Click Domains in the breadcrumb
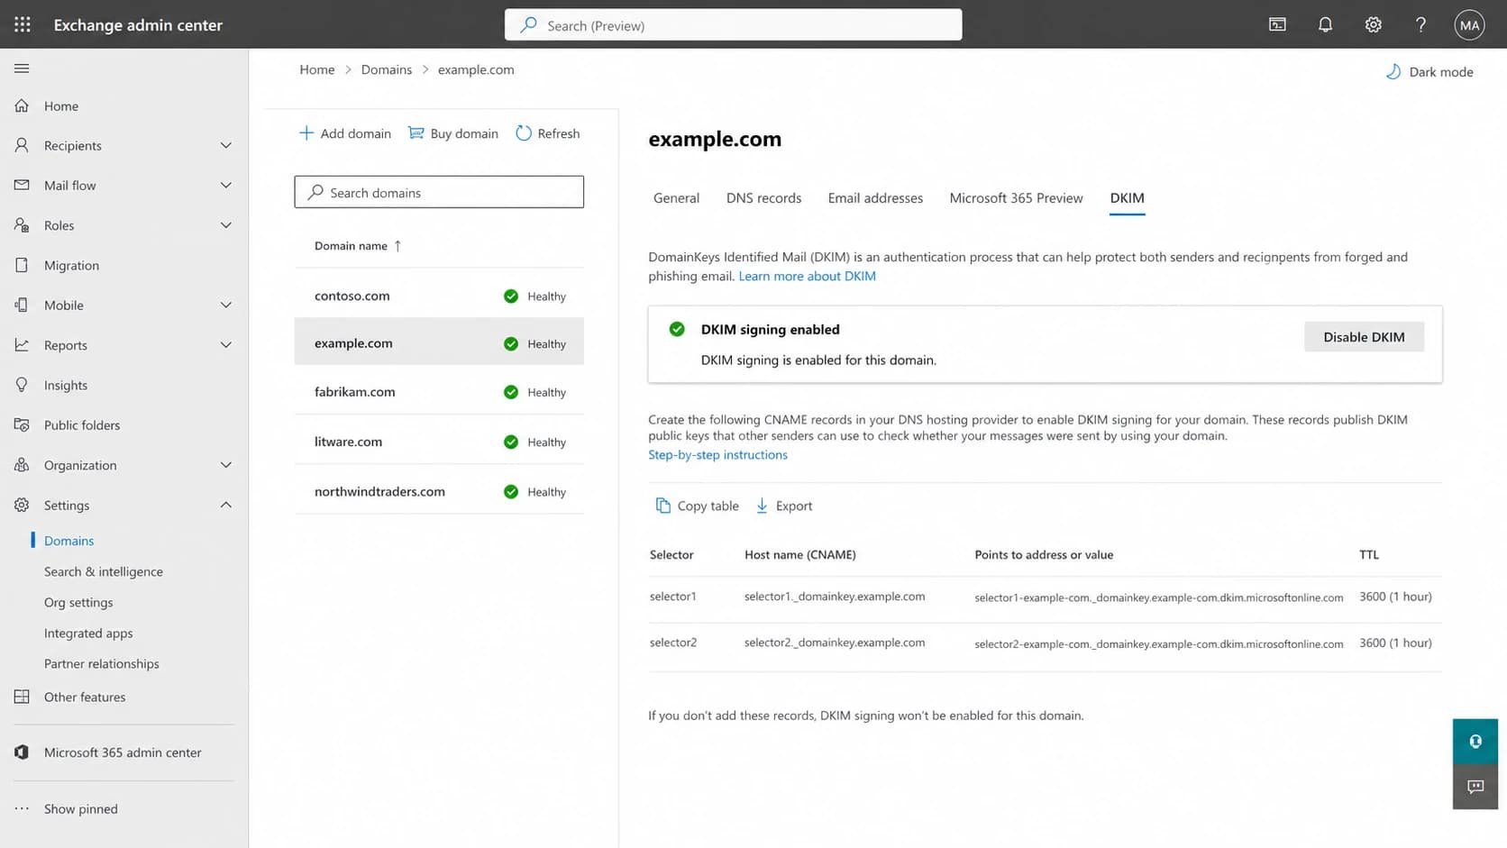Image resolution: width=1507 pixels, height=848 pixels. click(387, 69)
